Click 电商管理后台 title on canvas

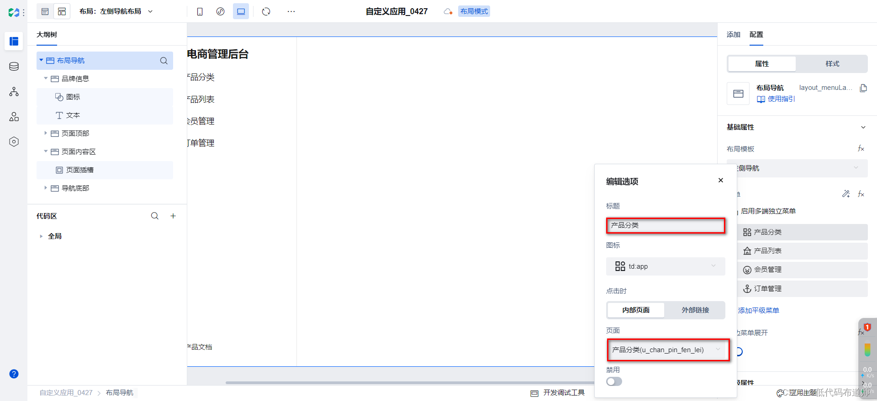[x=218, y=54]
